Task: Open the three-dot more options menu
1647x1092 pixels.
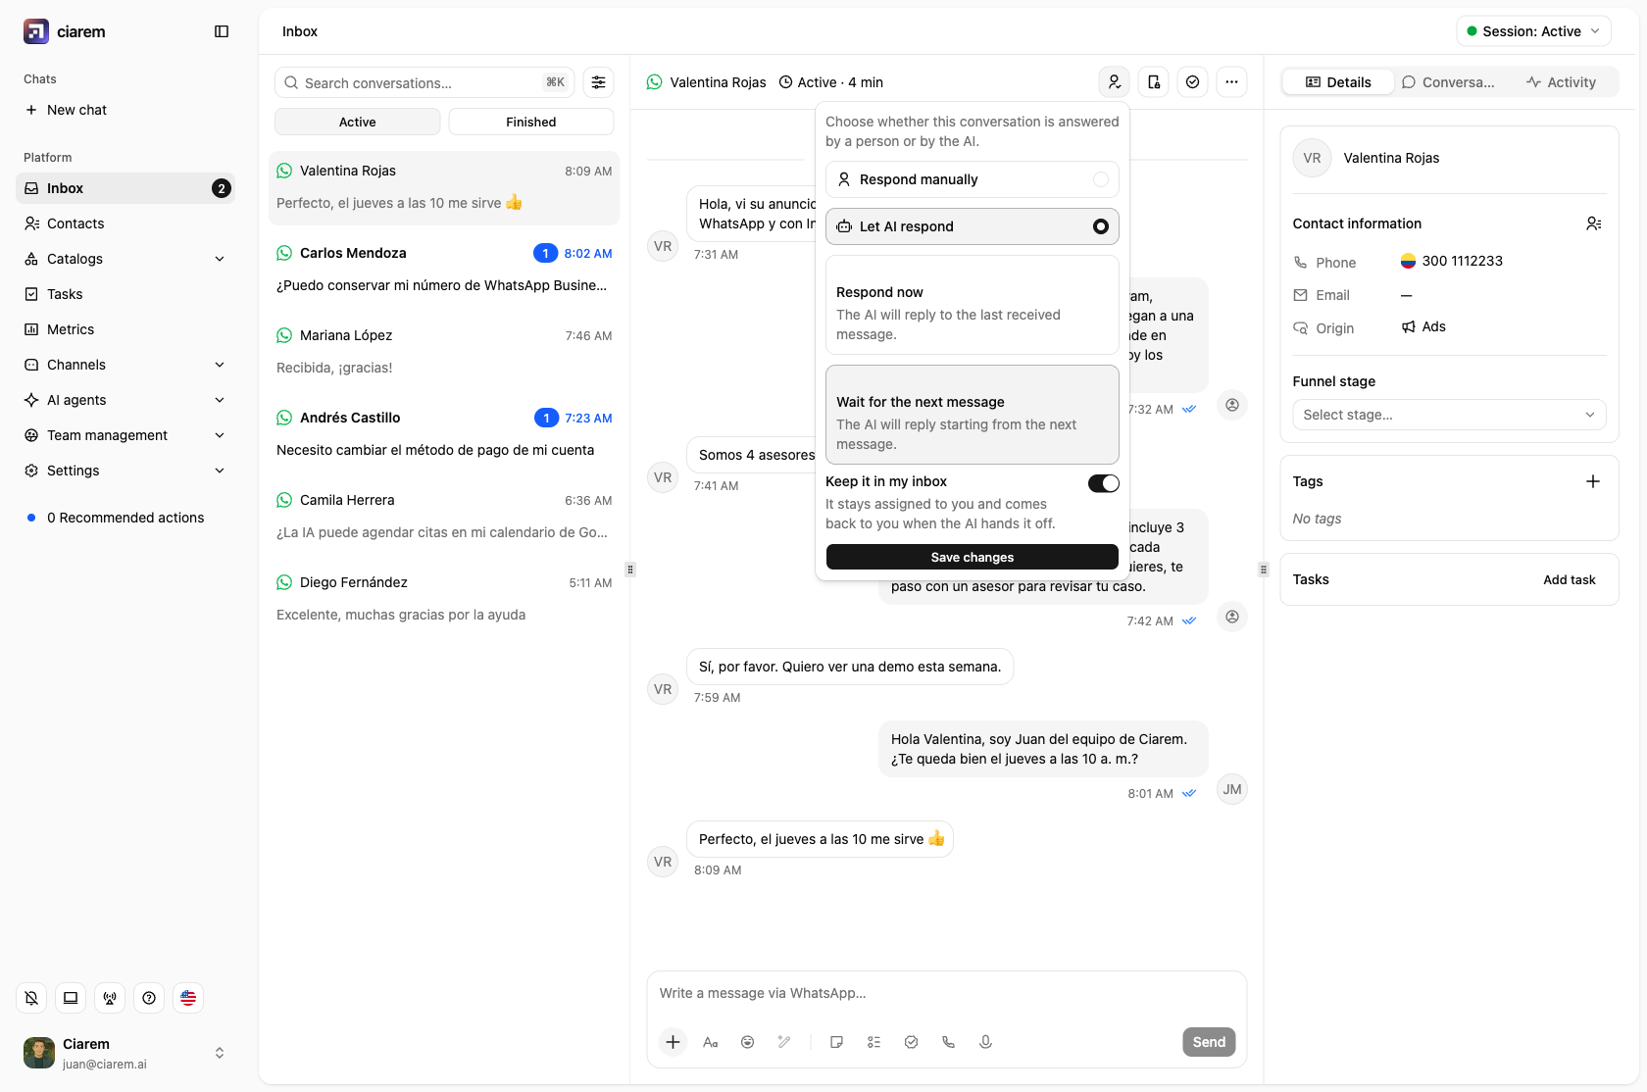Action: (x=1231, y=82)
